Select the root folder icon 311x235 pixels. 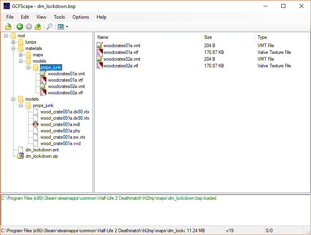pyautogui.click(x=13, y=36)
